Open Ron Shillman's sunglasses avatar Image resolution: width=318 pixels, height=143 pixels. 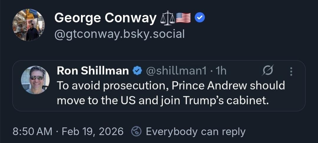pyautogui.click(x=35, y=80)
